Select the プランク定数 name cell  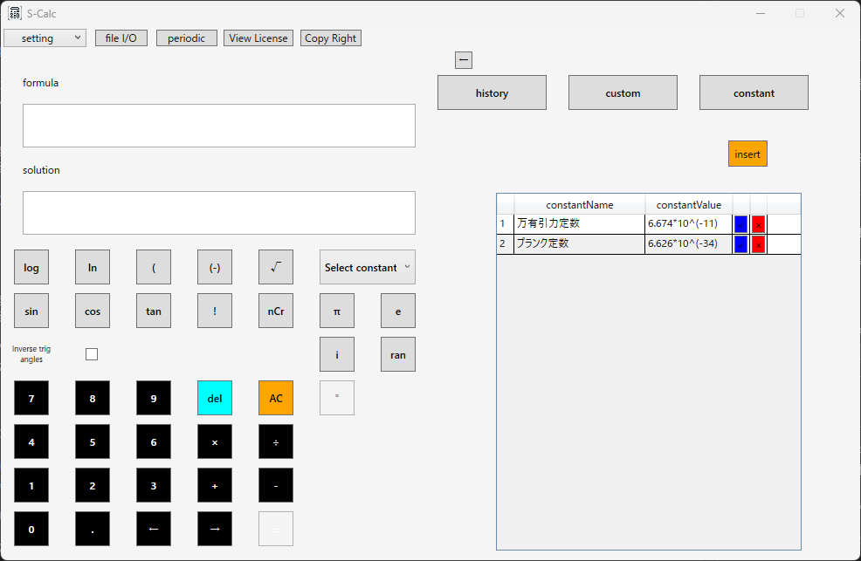[x=579, y=244]
